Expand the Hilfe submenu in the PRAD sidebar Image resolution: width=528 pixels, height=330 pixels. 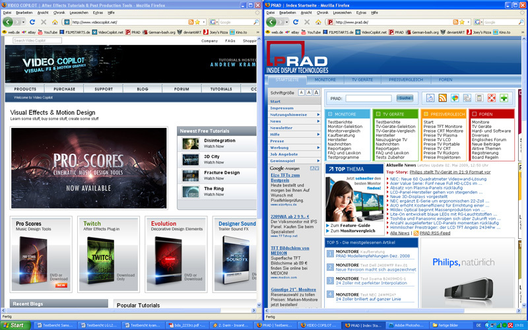click(x=318, y=135)
